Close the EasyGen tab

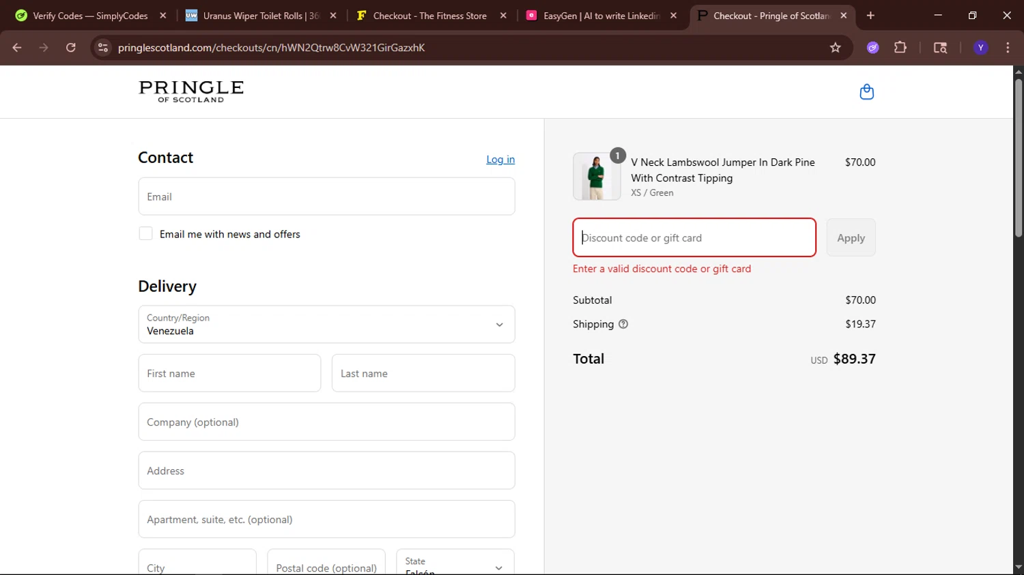674,15
